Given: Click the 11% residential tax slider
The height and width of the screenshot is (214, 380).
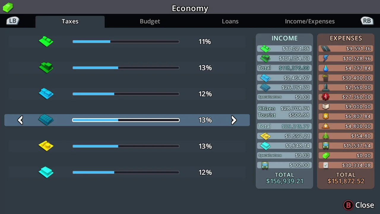Looking at the screenshot, I should tap(126, 42).
